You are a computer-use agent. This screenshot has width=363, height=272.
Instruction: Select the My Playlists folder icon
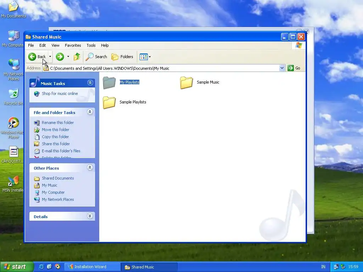point(109,82)
